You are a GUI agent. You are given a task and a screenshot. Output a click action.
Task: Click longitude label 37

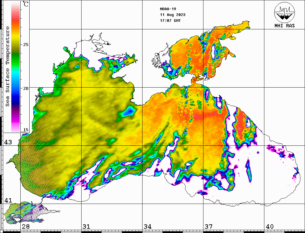coord(209,226)
